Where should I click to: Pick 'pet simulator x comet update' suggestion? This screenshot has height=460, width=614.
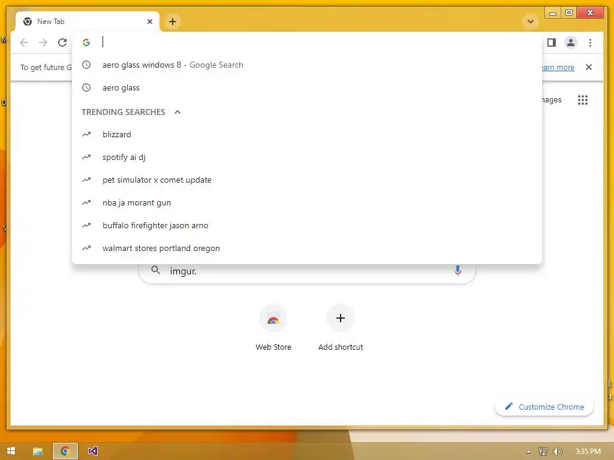307,180
